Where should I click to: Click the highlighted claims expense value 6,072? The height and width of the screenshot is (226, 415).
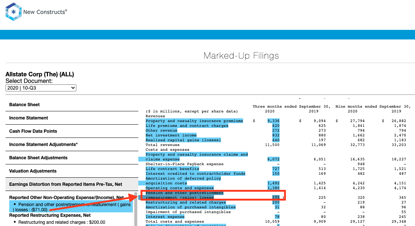[273, 159]
